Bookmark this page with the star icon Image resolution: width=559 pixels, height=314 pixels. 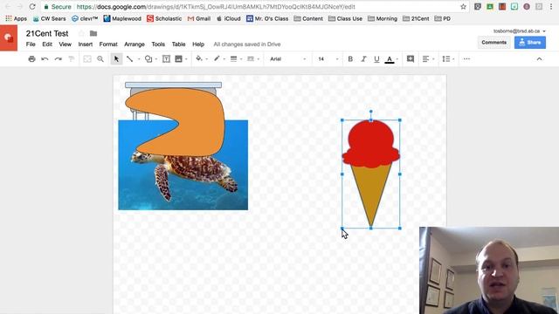coord(463,7)
